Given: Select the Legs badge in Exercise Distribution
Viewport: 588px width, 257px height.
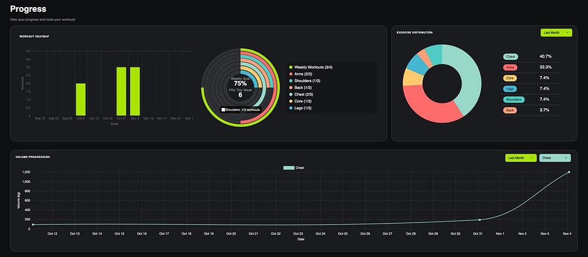Looking at the screenshot, I should point(510,89).
